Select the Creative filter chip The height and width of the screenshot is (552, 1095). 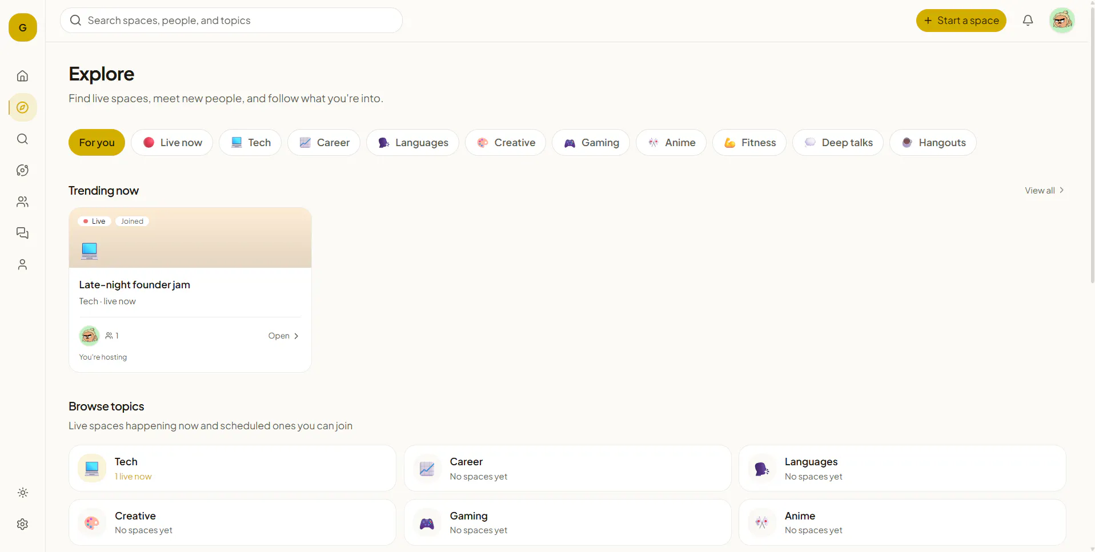506,143
